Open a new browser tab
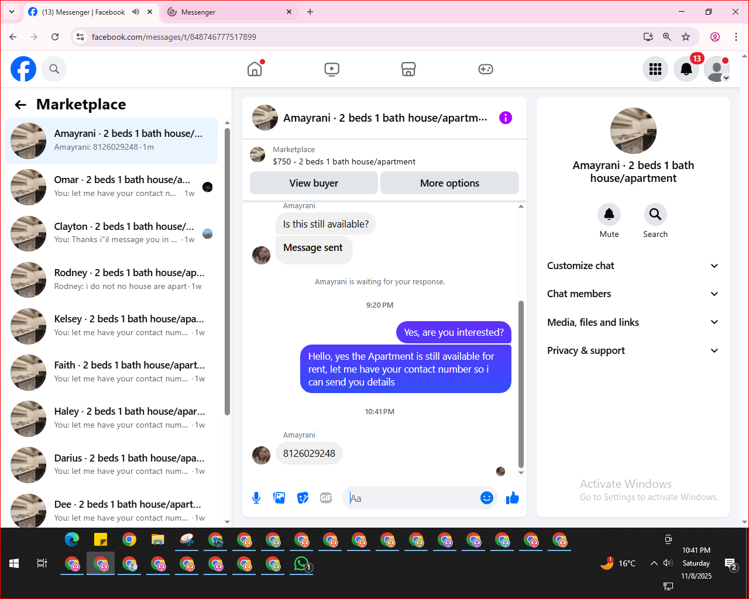Viewport: 749px width, 599px height. 310,12
